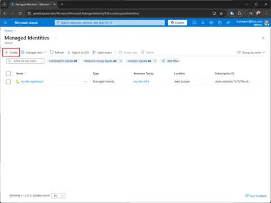Screen dimensions: 271x203
Task: Click the Delete toolbar button
Action: click(x=147, y=52)
